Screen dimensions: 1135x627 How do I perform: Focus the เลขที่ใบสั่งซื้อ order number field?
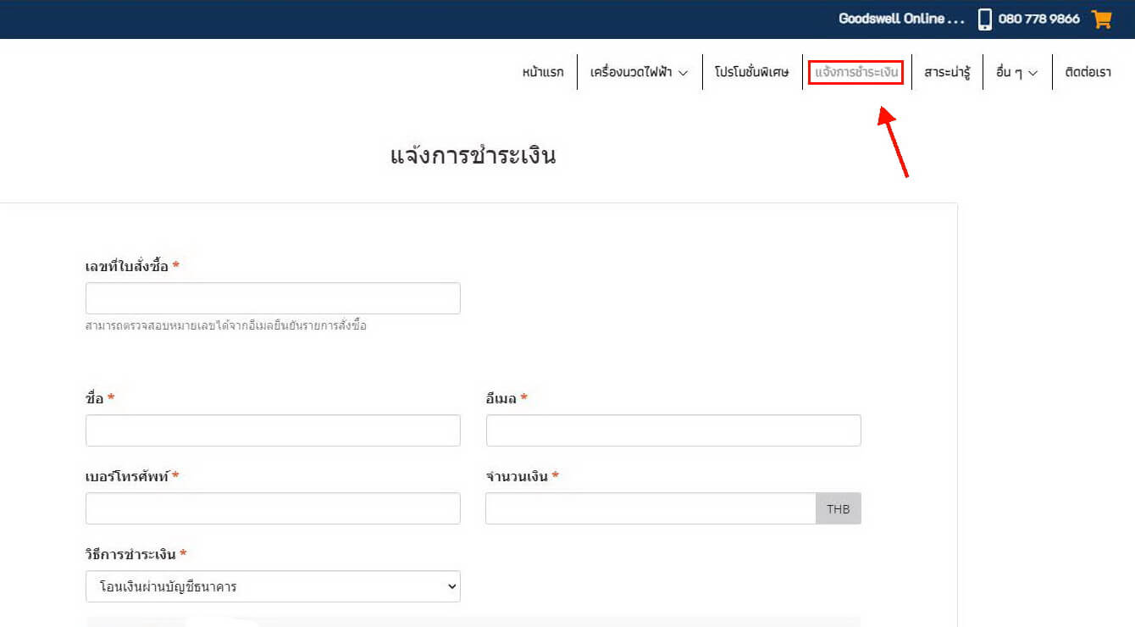273,298
